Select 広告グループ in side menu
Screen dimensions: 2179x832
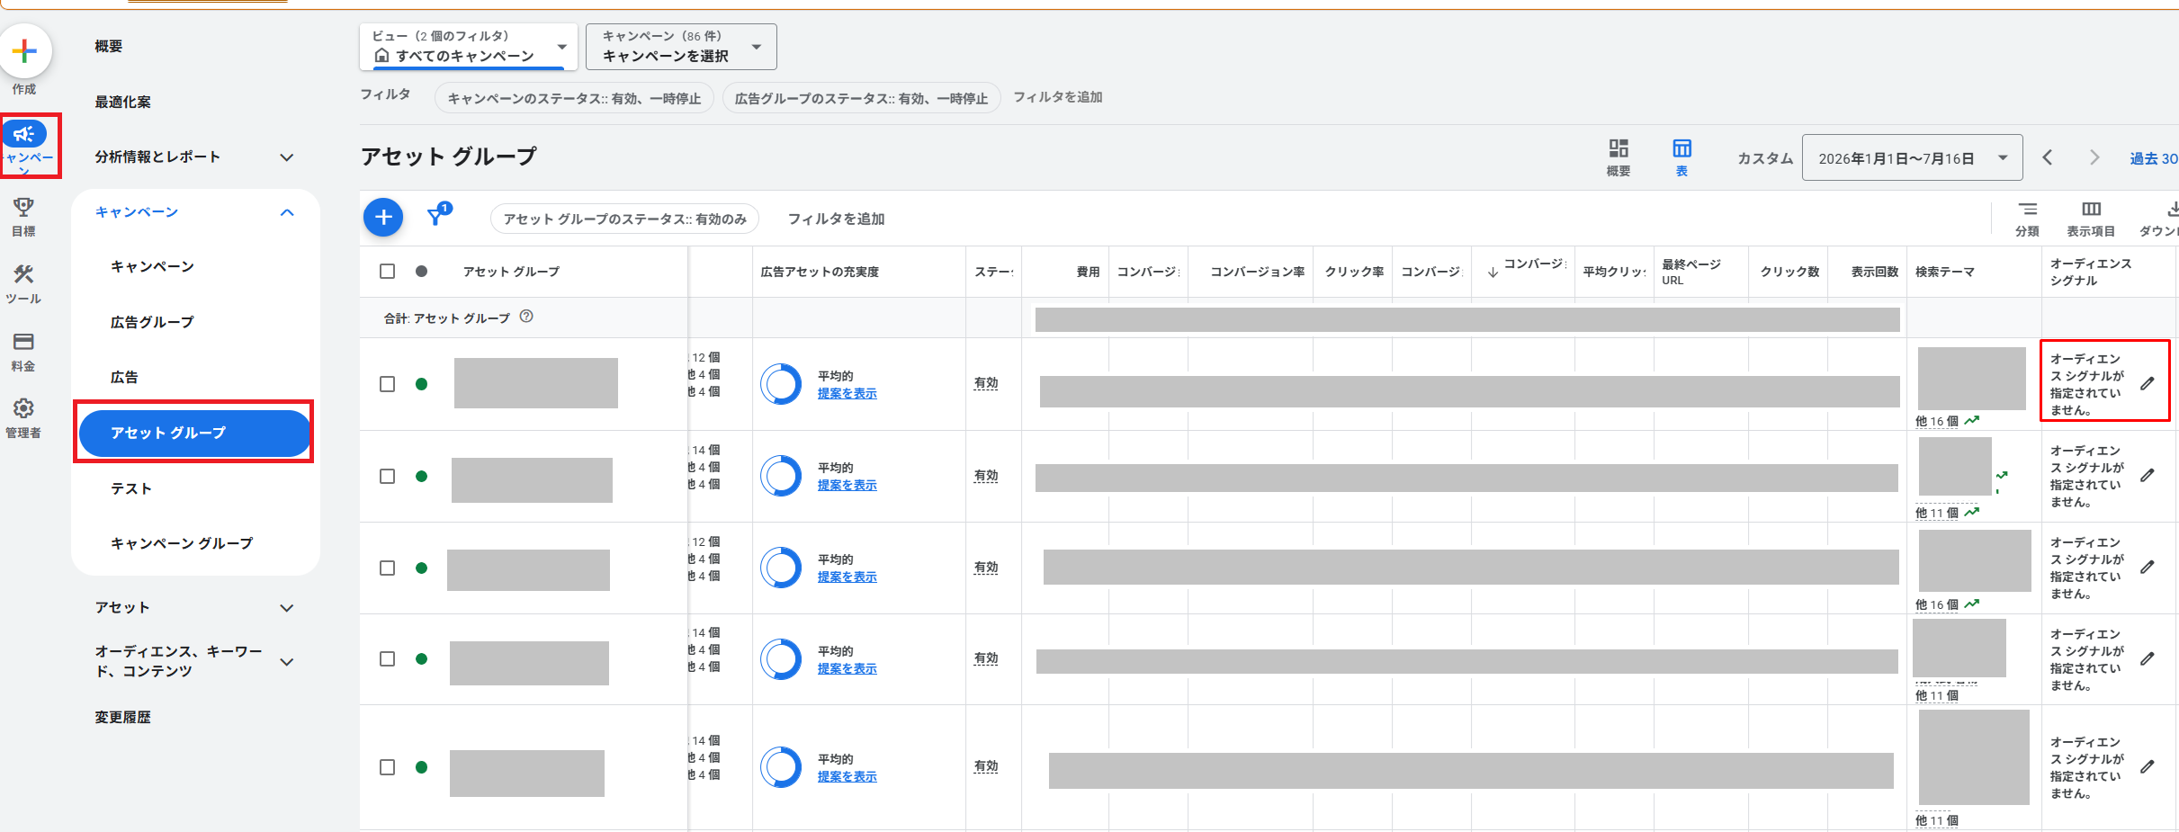(152, 322)
